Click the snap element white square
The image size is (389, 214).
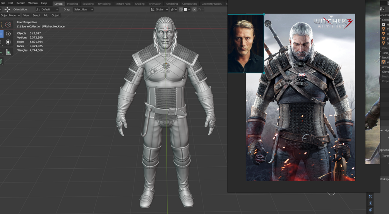click(x=185, y=9)
